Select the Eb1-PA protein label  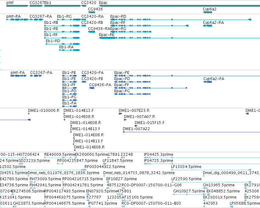coord(69,103)
